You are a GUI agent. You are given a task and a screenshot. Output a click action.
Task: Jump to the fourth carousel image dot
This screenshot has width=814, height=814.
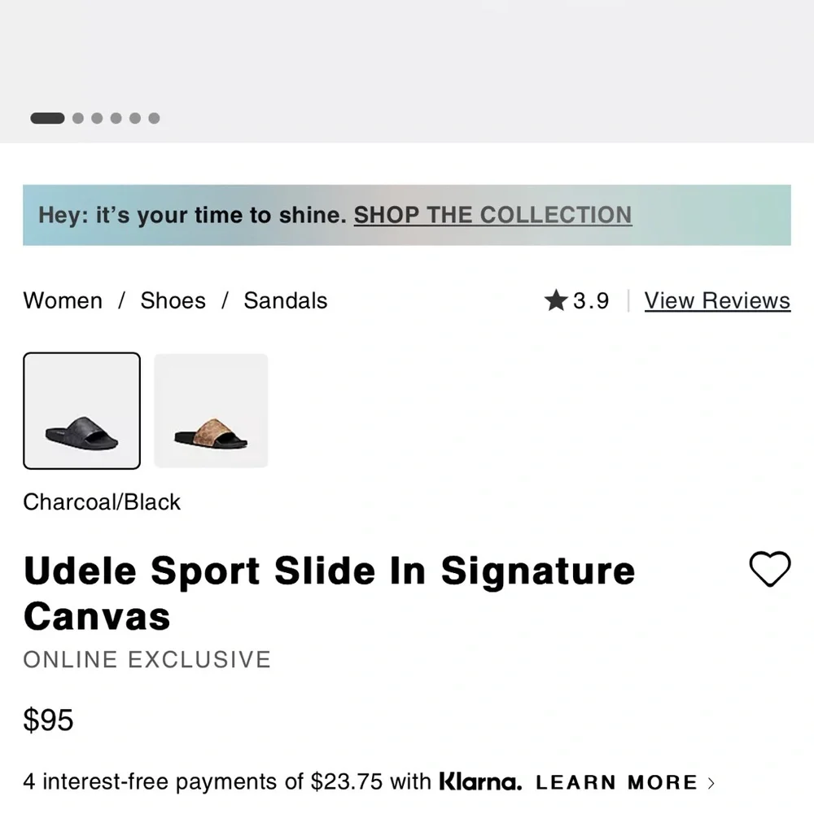tap(116, 118)
